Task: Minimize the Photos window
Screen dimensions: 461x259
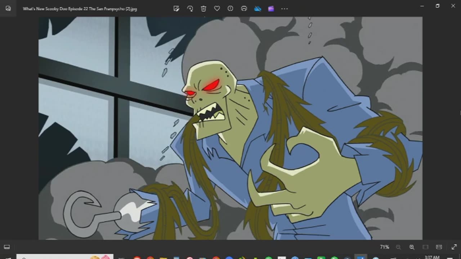Action: coord(422,6)
